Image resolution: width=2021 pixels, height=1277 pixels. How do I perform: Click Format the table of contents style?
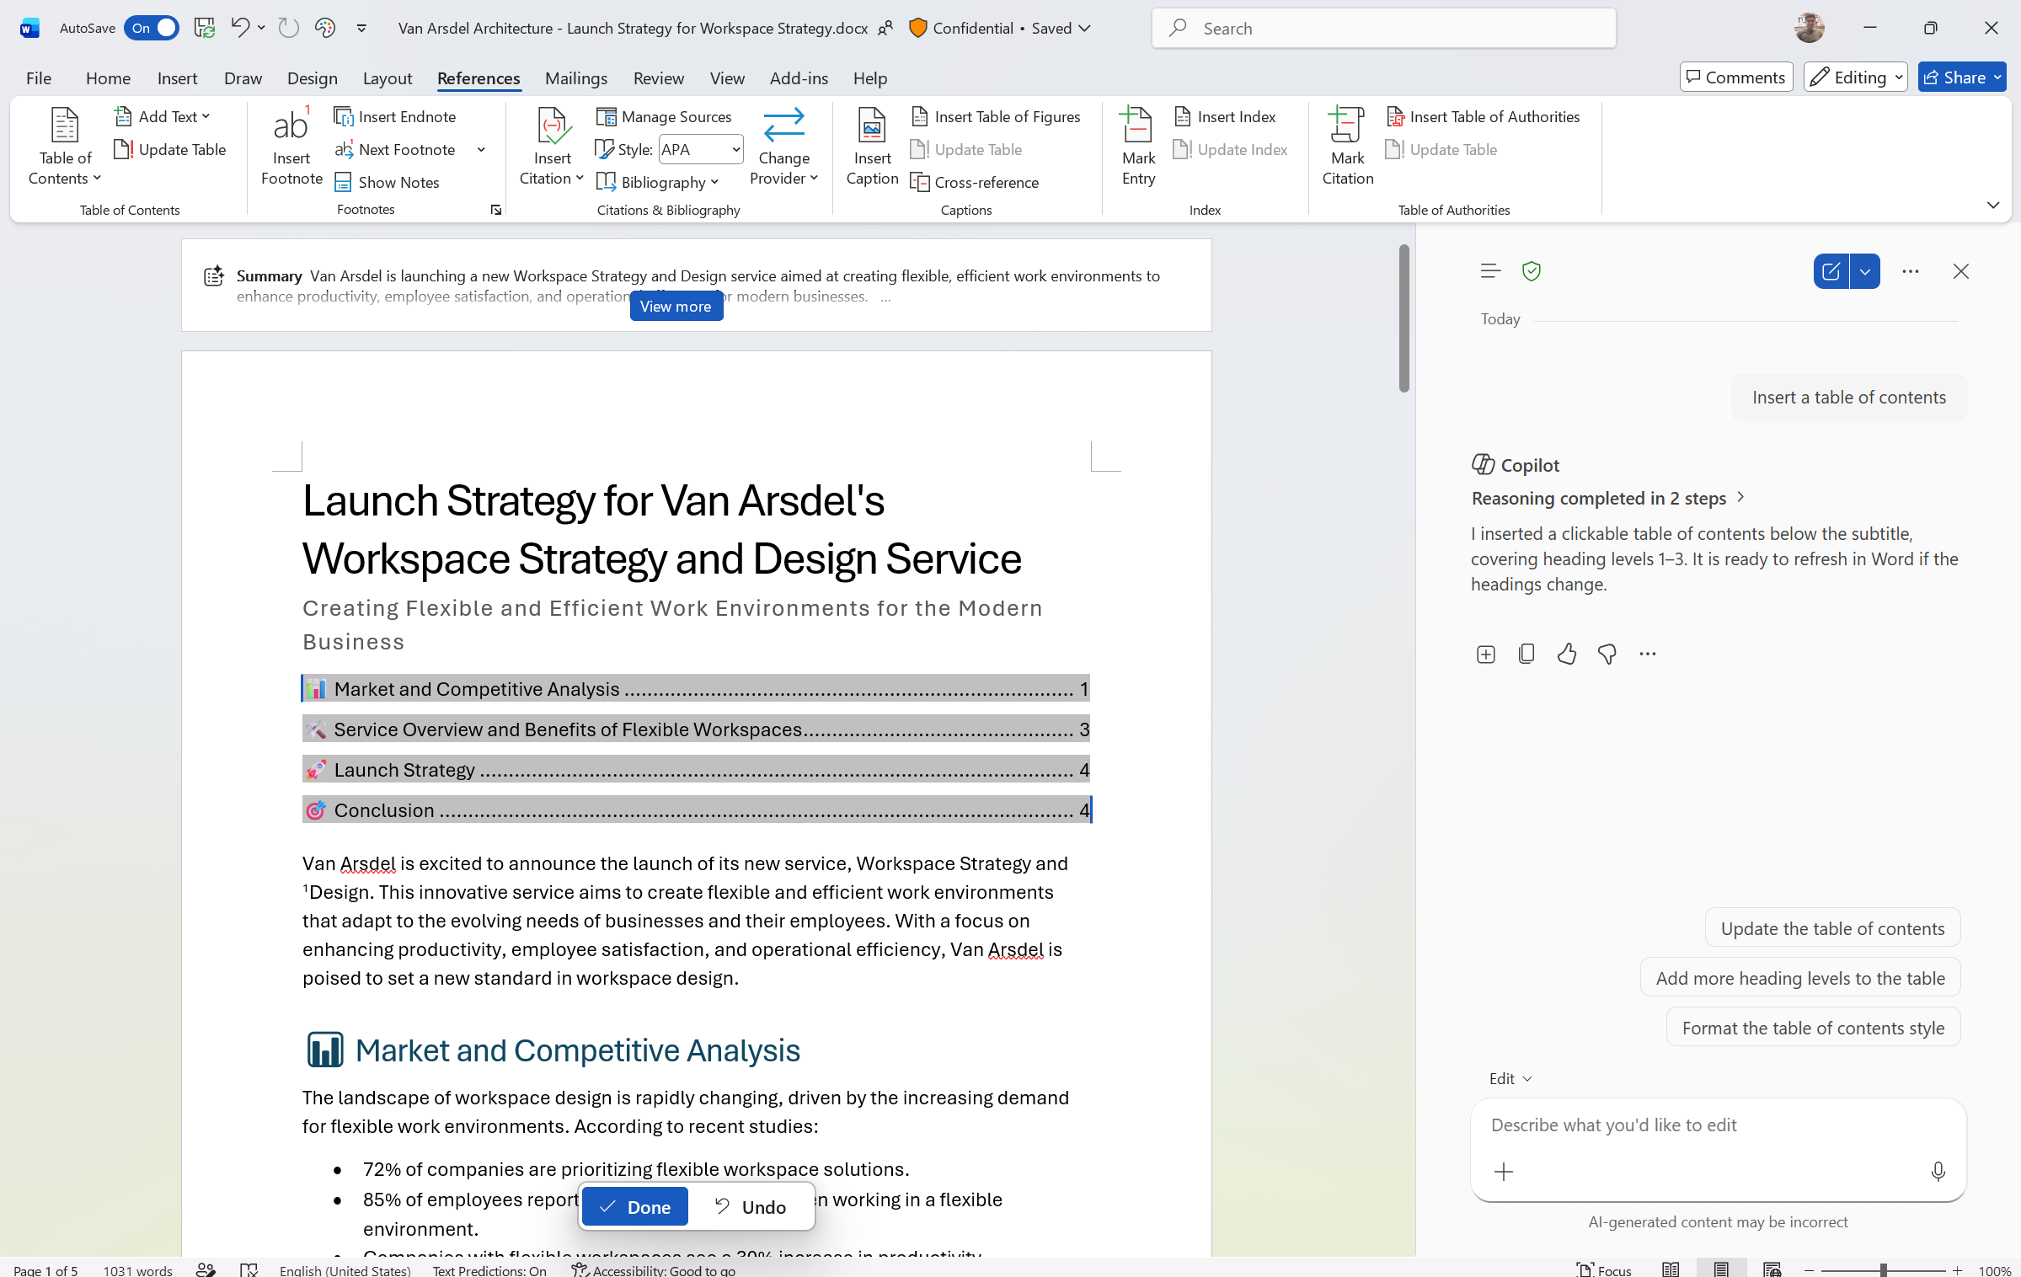[x=1813, y=1028]
